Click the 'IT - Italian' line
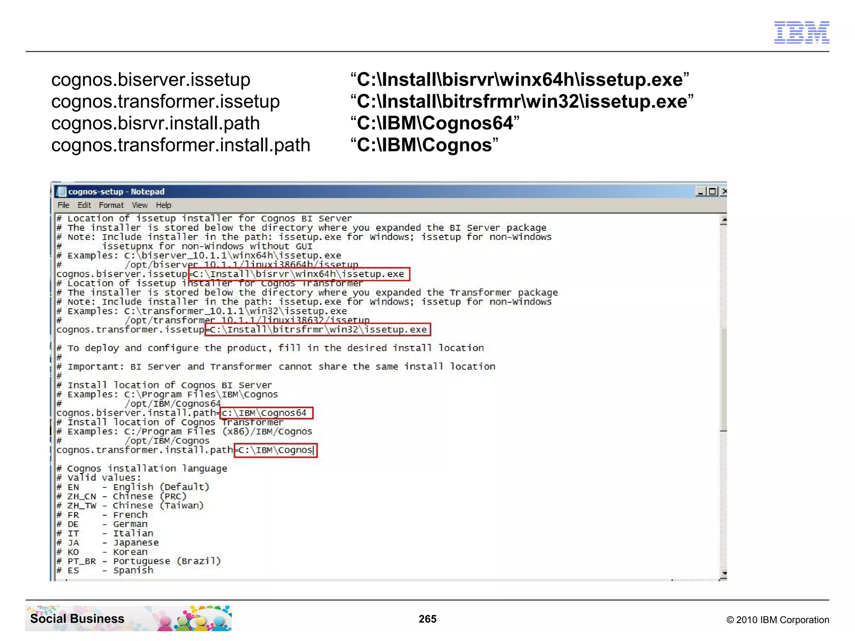 (x=105, y=533)
